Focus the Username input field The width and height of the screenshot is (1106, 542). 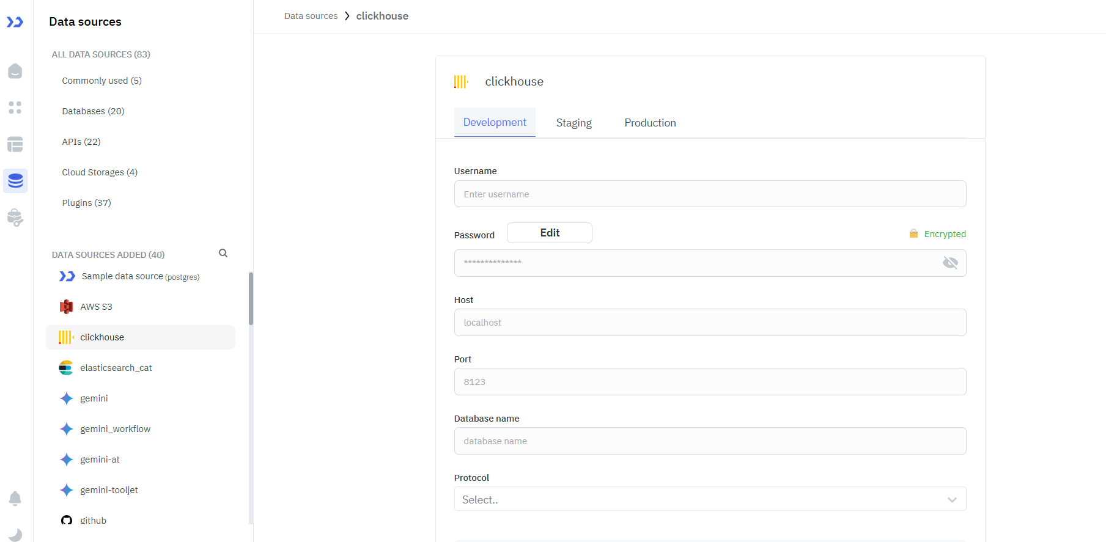pyautogui.click(x=710, y=194)
